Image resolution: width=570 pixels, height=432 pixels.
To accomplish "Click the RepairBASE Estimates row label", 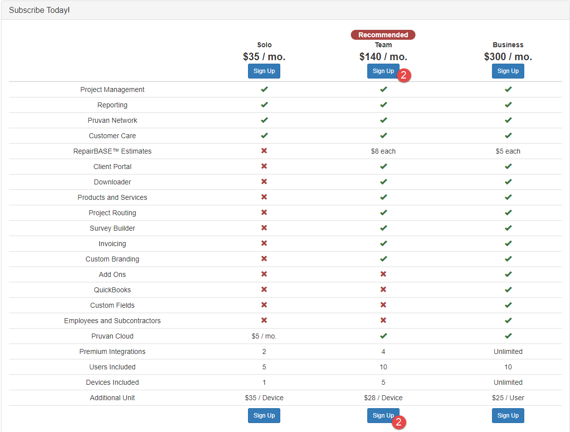I will point(112,151).
